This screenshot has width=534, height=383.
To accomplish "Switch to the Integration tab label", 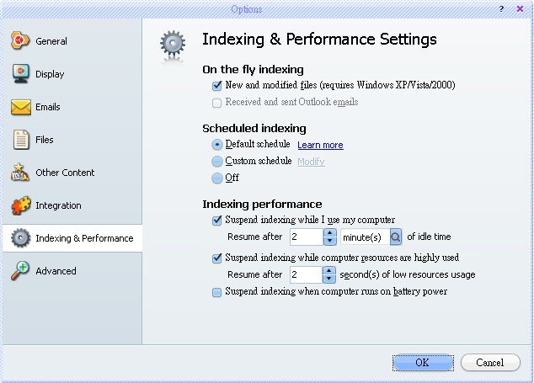I will click(x=59, y=205).
